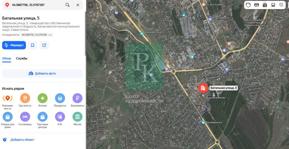Image resolution: width=289 pixels, height=149 pixels.
Task: Clear the search field with the X
Action: tap(78, 5)
